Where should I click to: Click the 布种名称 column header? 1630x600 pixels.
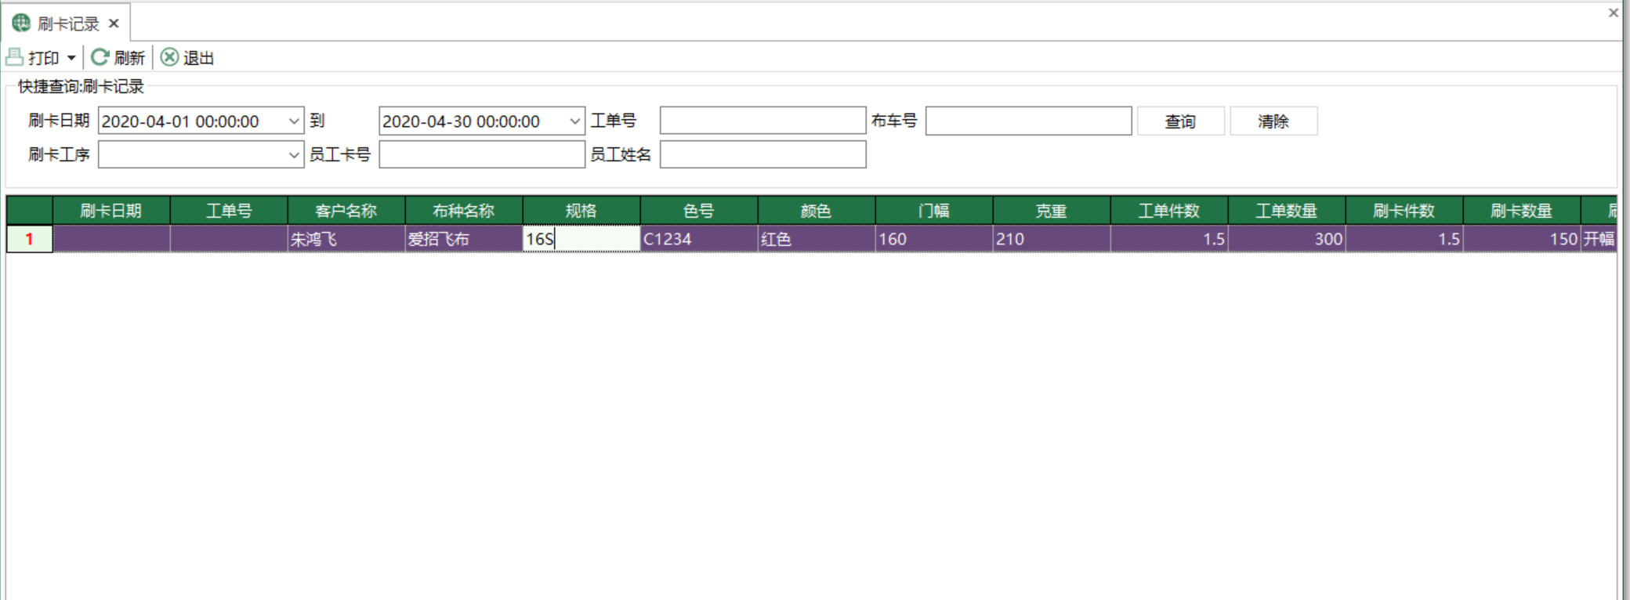point(464,211)
